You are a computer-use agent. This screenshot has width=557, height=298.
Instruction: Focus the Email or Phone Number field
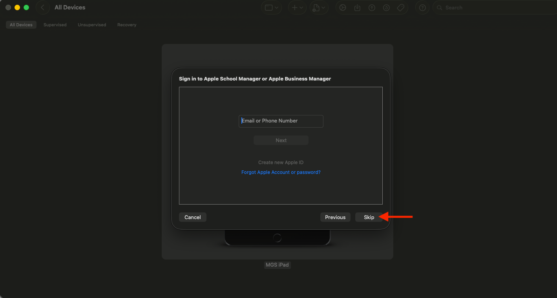click(281, 121)
